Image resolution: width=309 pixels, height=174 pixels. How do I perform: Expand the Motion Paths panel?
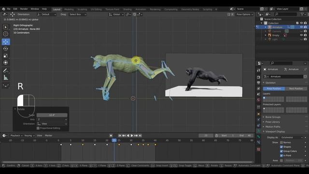(x=273, y=127)
